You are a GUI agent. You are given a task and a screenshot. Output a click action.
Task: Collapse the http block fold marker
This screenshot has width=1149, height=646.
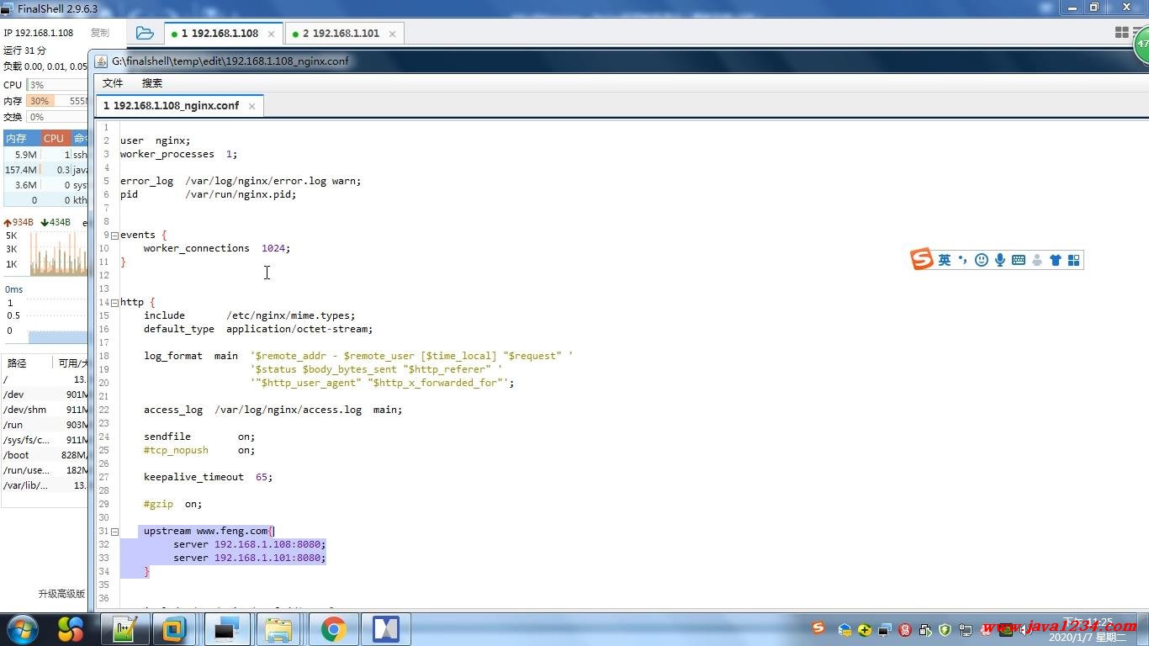[114, 302]
